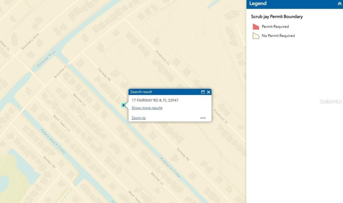Click the No Permit Required legend swatch

coord(256,36)
